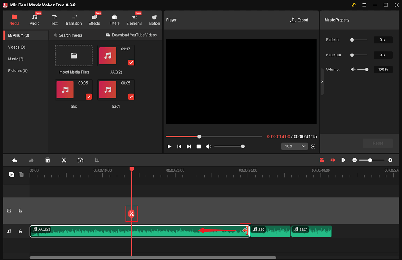Image resolution: width=402 pixels, height=260 pixels.
Task: Open the Media tab
Action: pos(14,20)
